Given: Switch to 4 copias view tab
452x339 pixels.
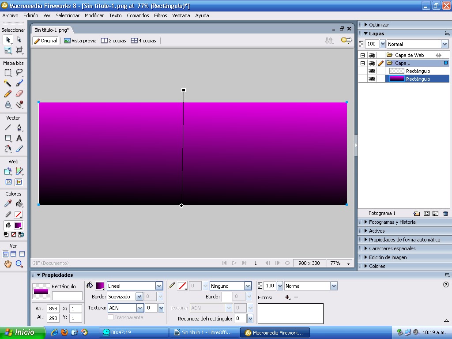Looking at the screenshot, I should (143, 41).
